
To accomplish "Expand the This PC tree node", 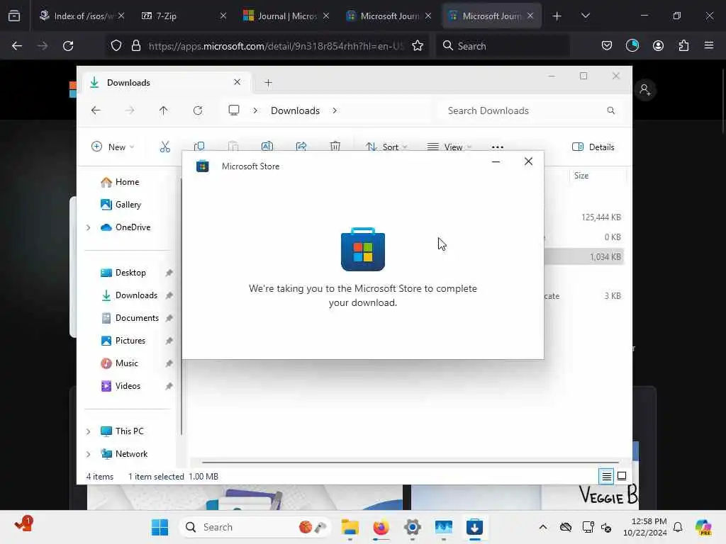I will [x=88, y=431].
